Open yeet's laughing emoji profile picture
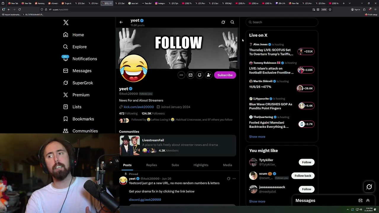This screenshot has width=379, height=213. 134,68
